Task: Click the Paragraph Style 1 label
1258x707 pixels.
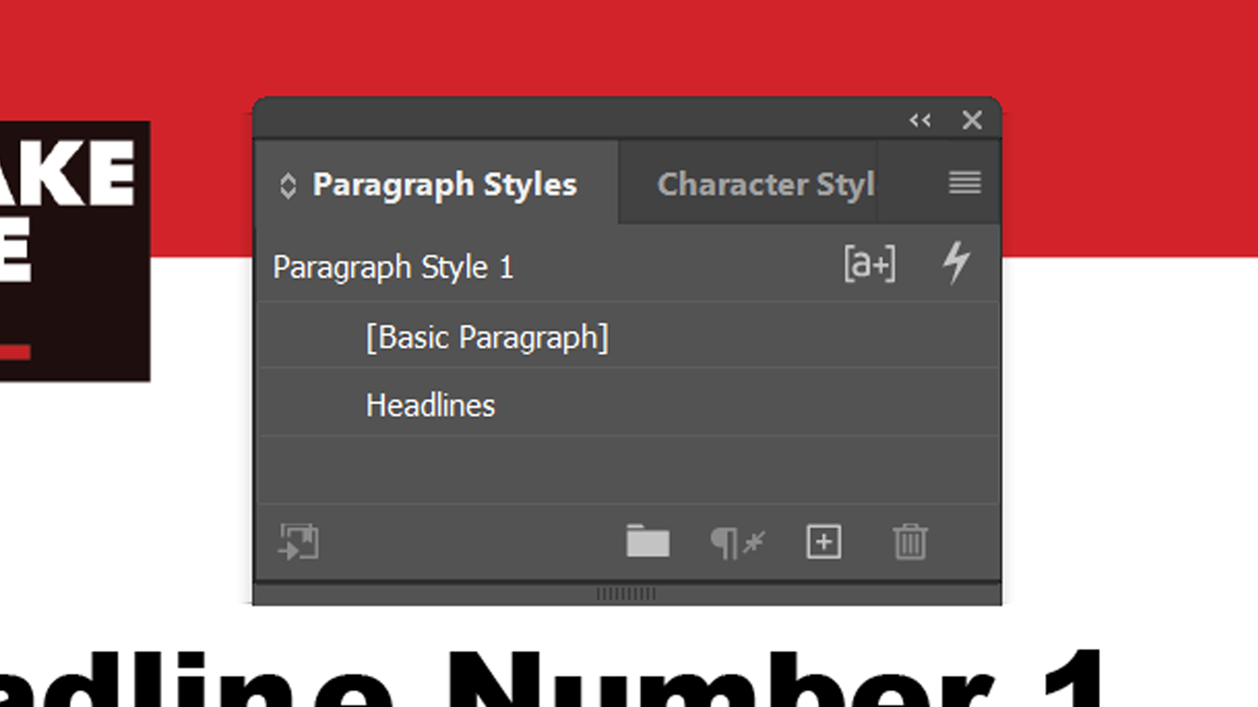Action: coord(393,267)
